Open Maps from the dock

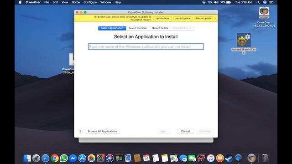[x=174, y=158]
